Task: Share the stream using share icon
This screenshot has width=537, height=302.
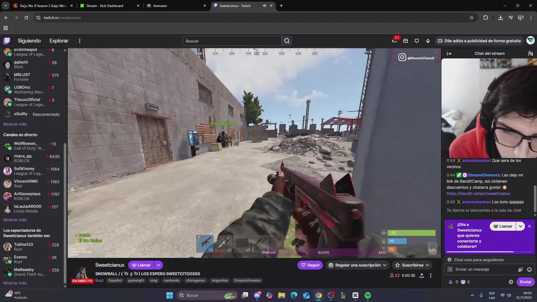Action: [422, 276]
